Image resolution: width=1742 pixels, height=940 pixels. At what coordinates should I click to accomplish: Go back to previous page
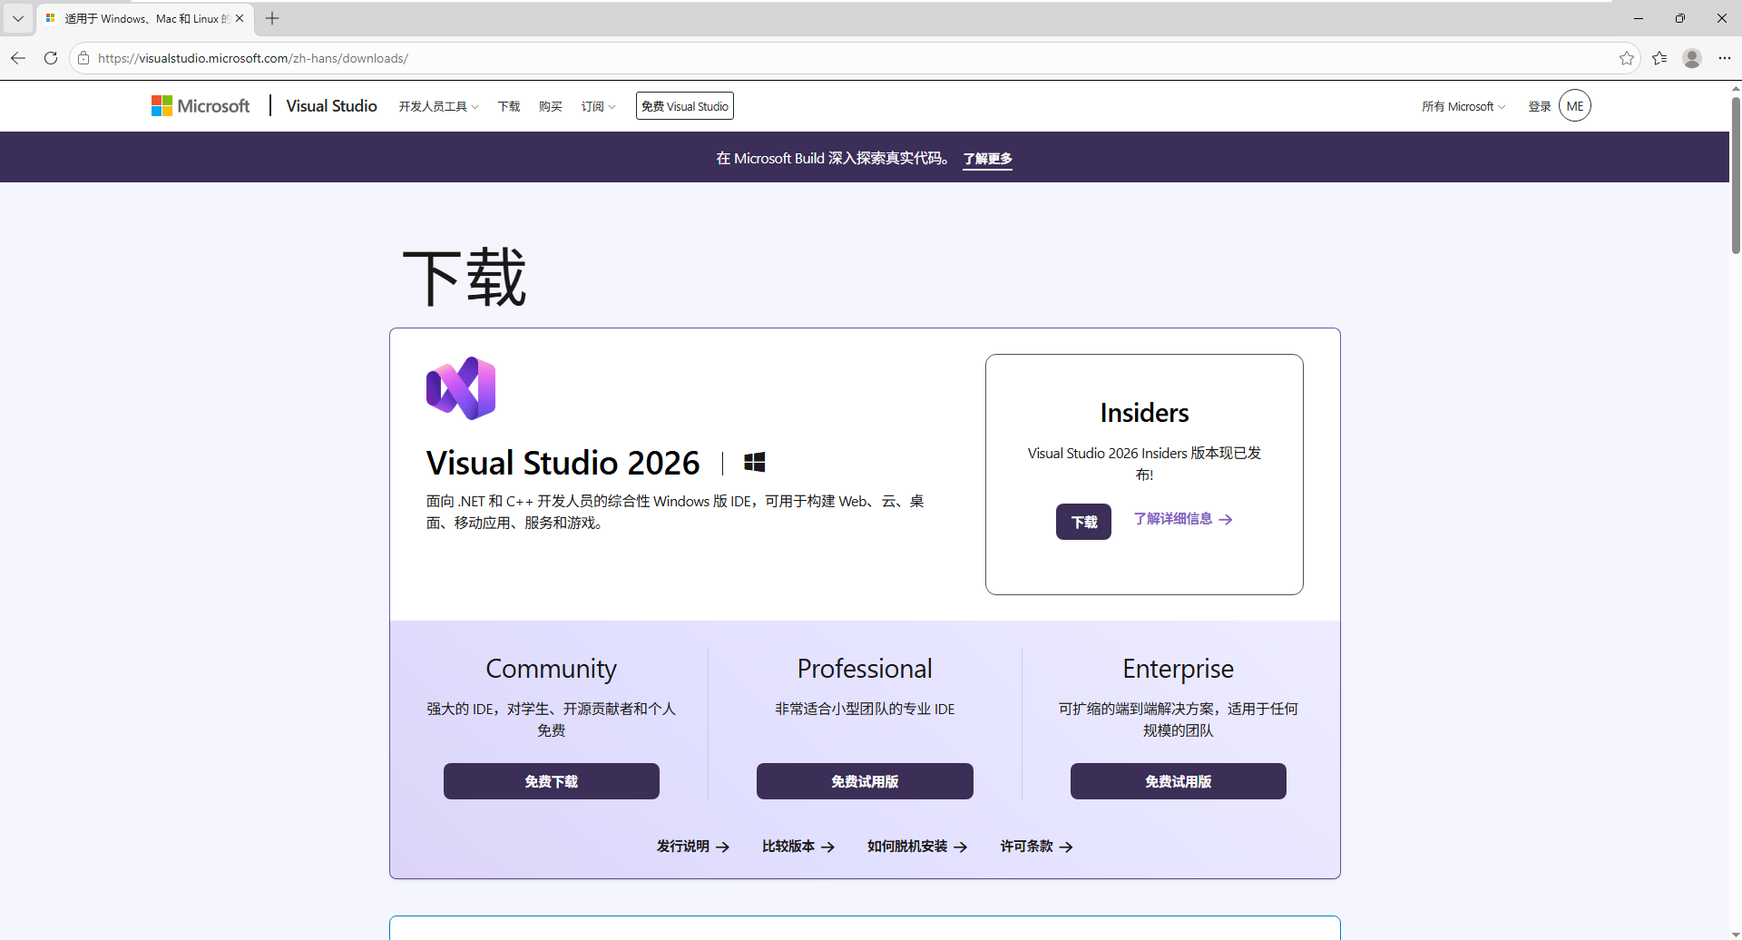point(18,58)
